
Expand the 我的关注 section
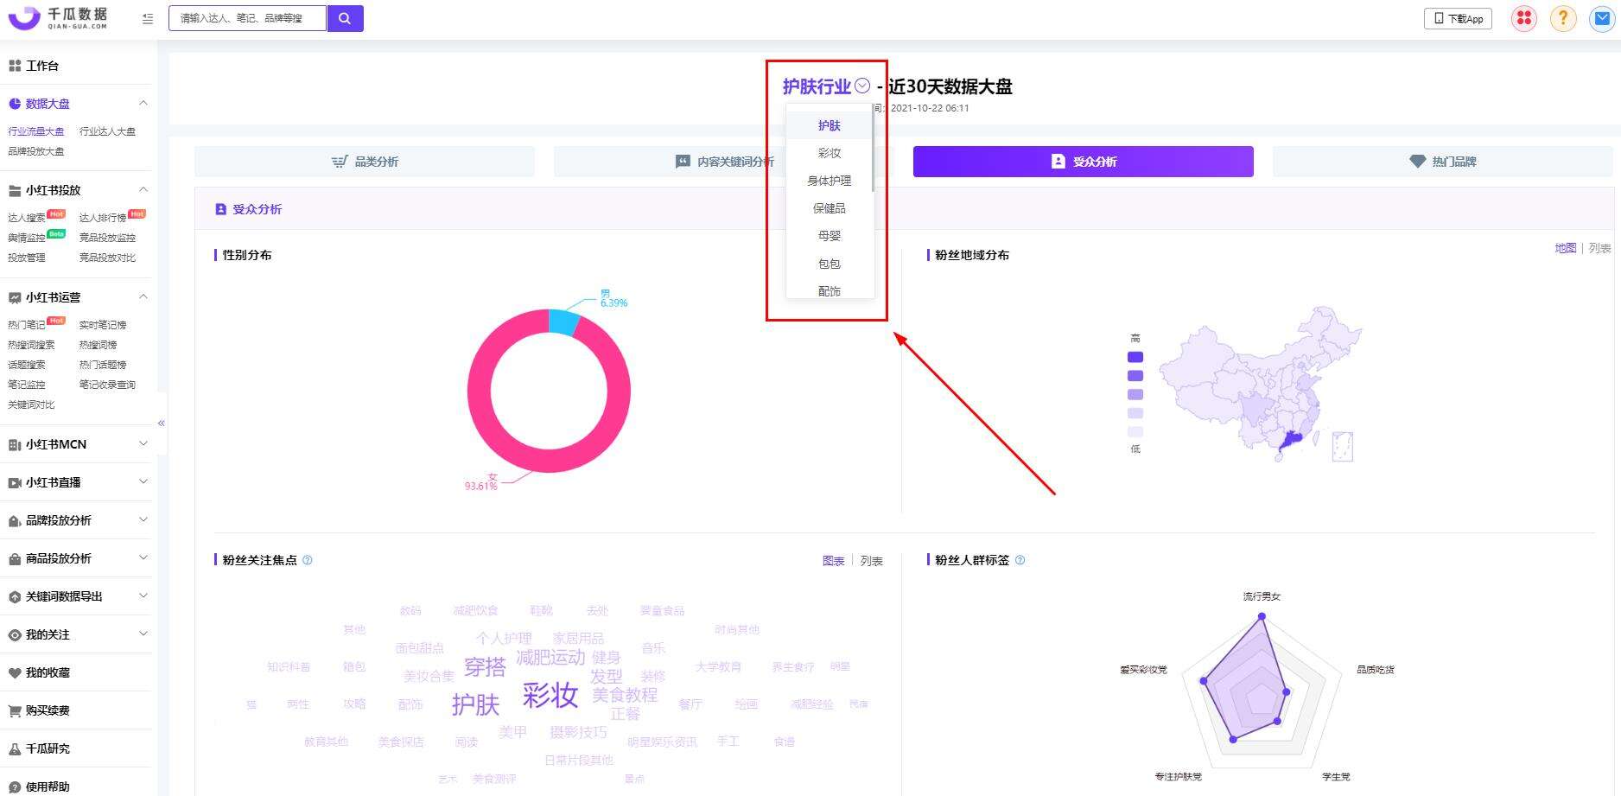(143, 634)
